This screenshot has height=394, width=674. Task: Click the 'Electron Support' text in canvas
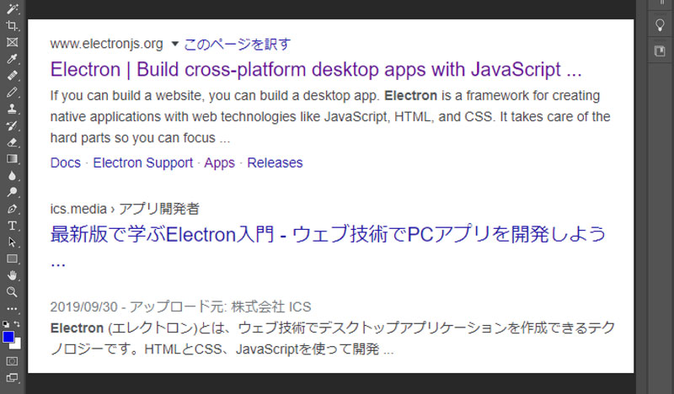[x=143, y=162]
